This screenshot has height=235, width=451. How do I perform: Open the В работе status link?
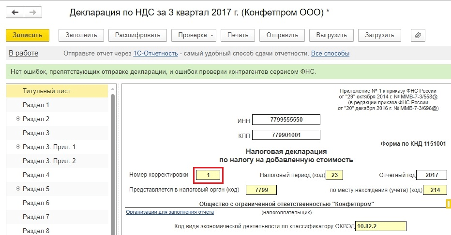[24, 53]
